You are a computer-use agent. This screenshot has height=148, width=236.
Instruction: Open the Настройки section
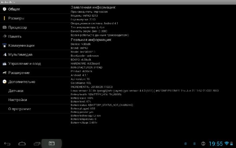(x=35, y=100)
